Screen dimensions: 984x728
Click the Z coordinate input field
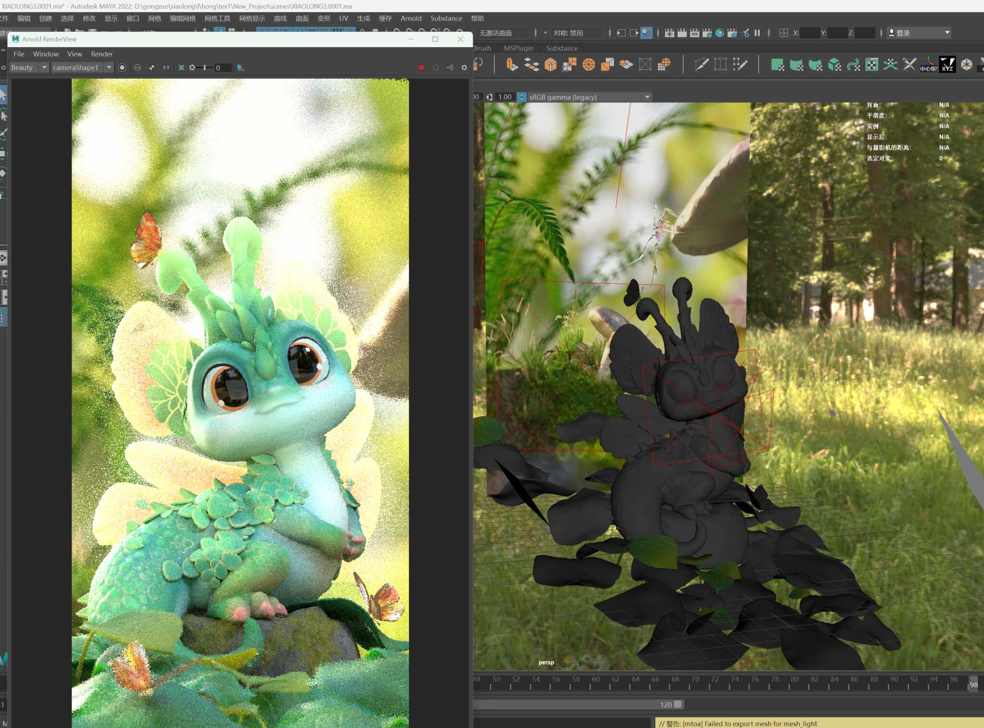pyautogui.click(x=865, y=33)
